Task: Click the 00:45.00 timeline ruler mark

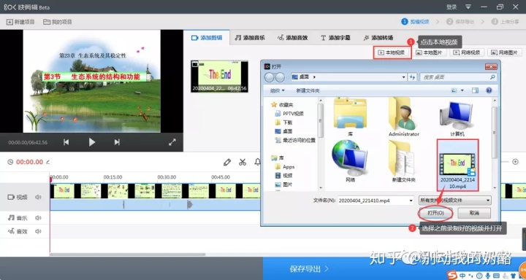Action: (x=221, y=177)
